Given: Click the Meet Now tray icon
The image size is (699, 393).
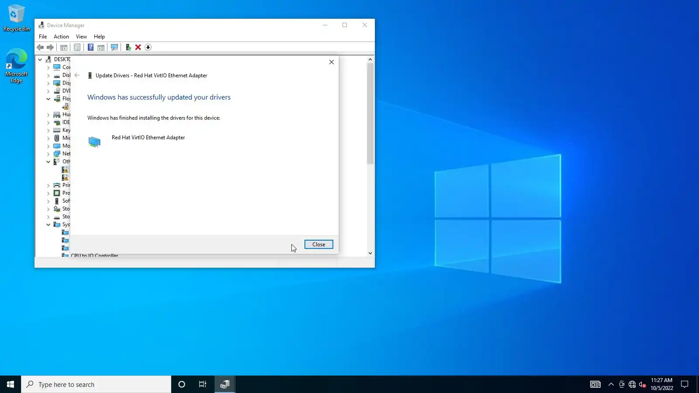Looking at the screenshot, I should pos(622,384).
